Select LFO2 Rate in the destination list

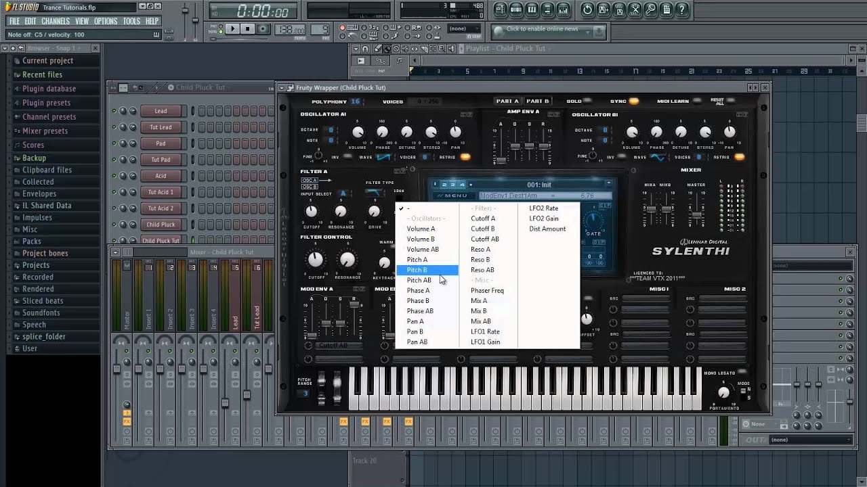point(544,208)
